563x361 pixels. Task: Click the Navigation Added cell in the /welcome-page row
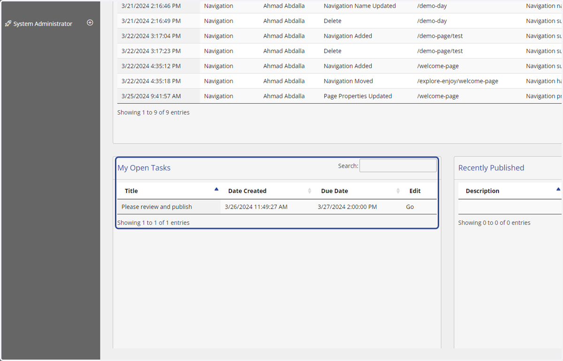pyautogui.click(x=348, y=66)
